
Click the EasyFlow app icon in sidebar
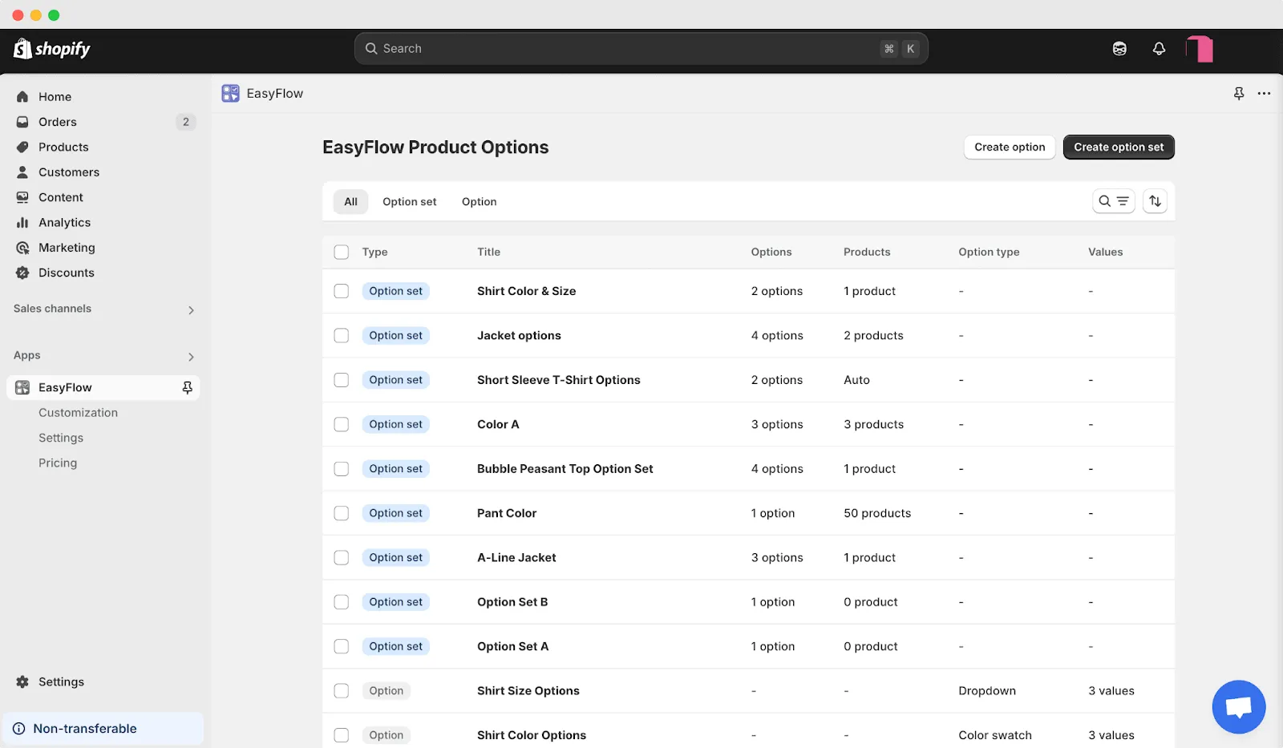click(22, 387)
